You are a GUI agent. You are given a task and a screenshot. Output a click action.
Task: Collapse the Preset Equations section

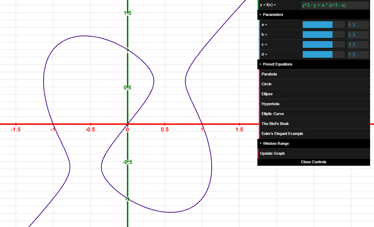277,64
